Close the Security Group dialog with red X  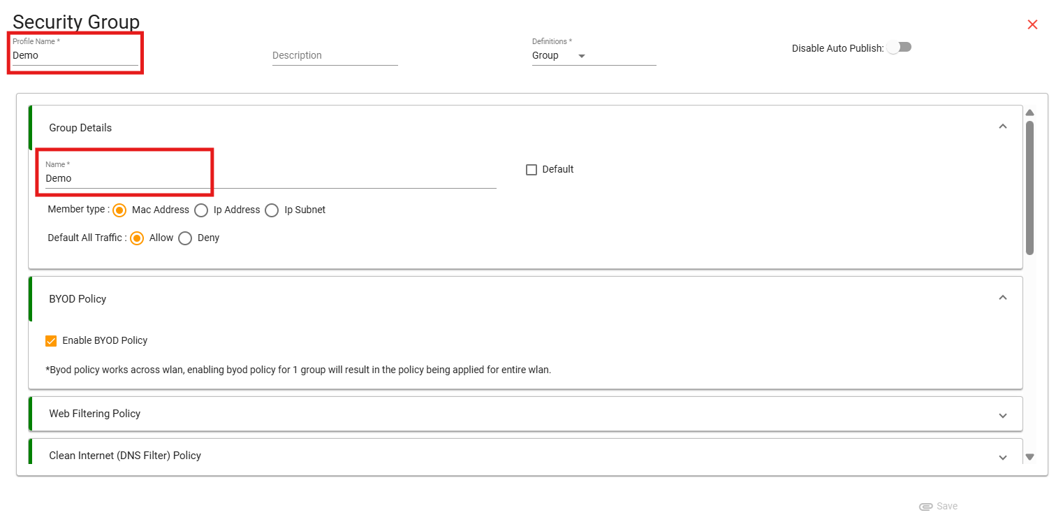tap(1032, 25)
